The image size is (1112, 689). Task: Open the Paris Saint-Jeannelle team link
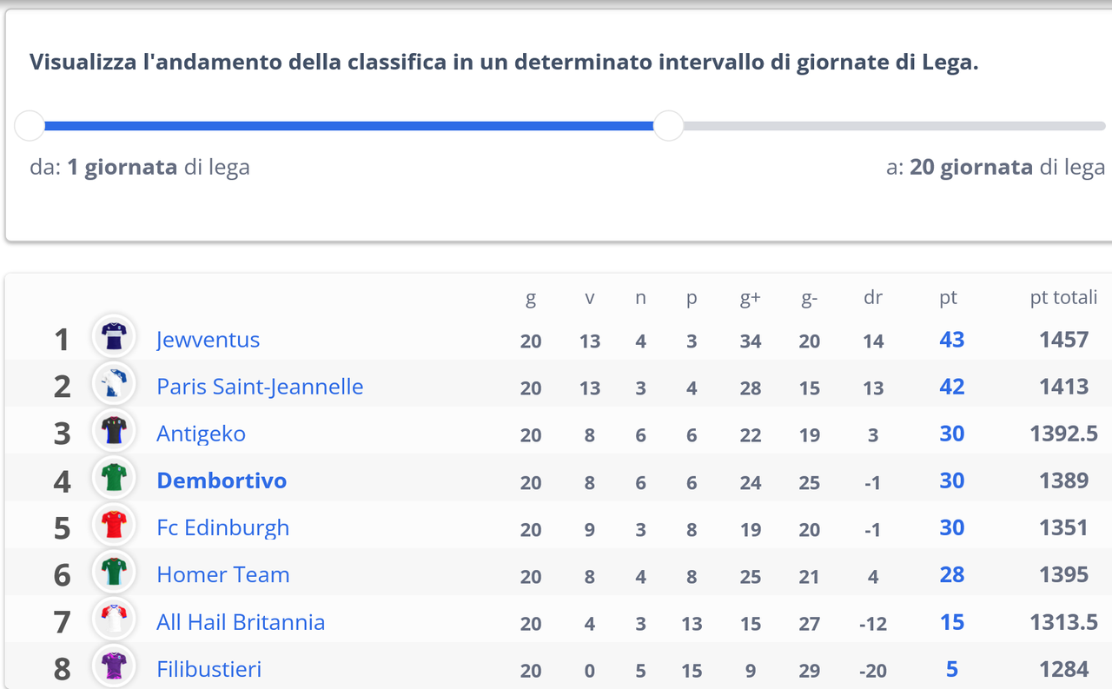tap(260, 387)
